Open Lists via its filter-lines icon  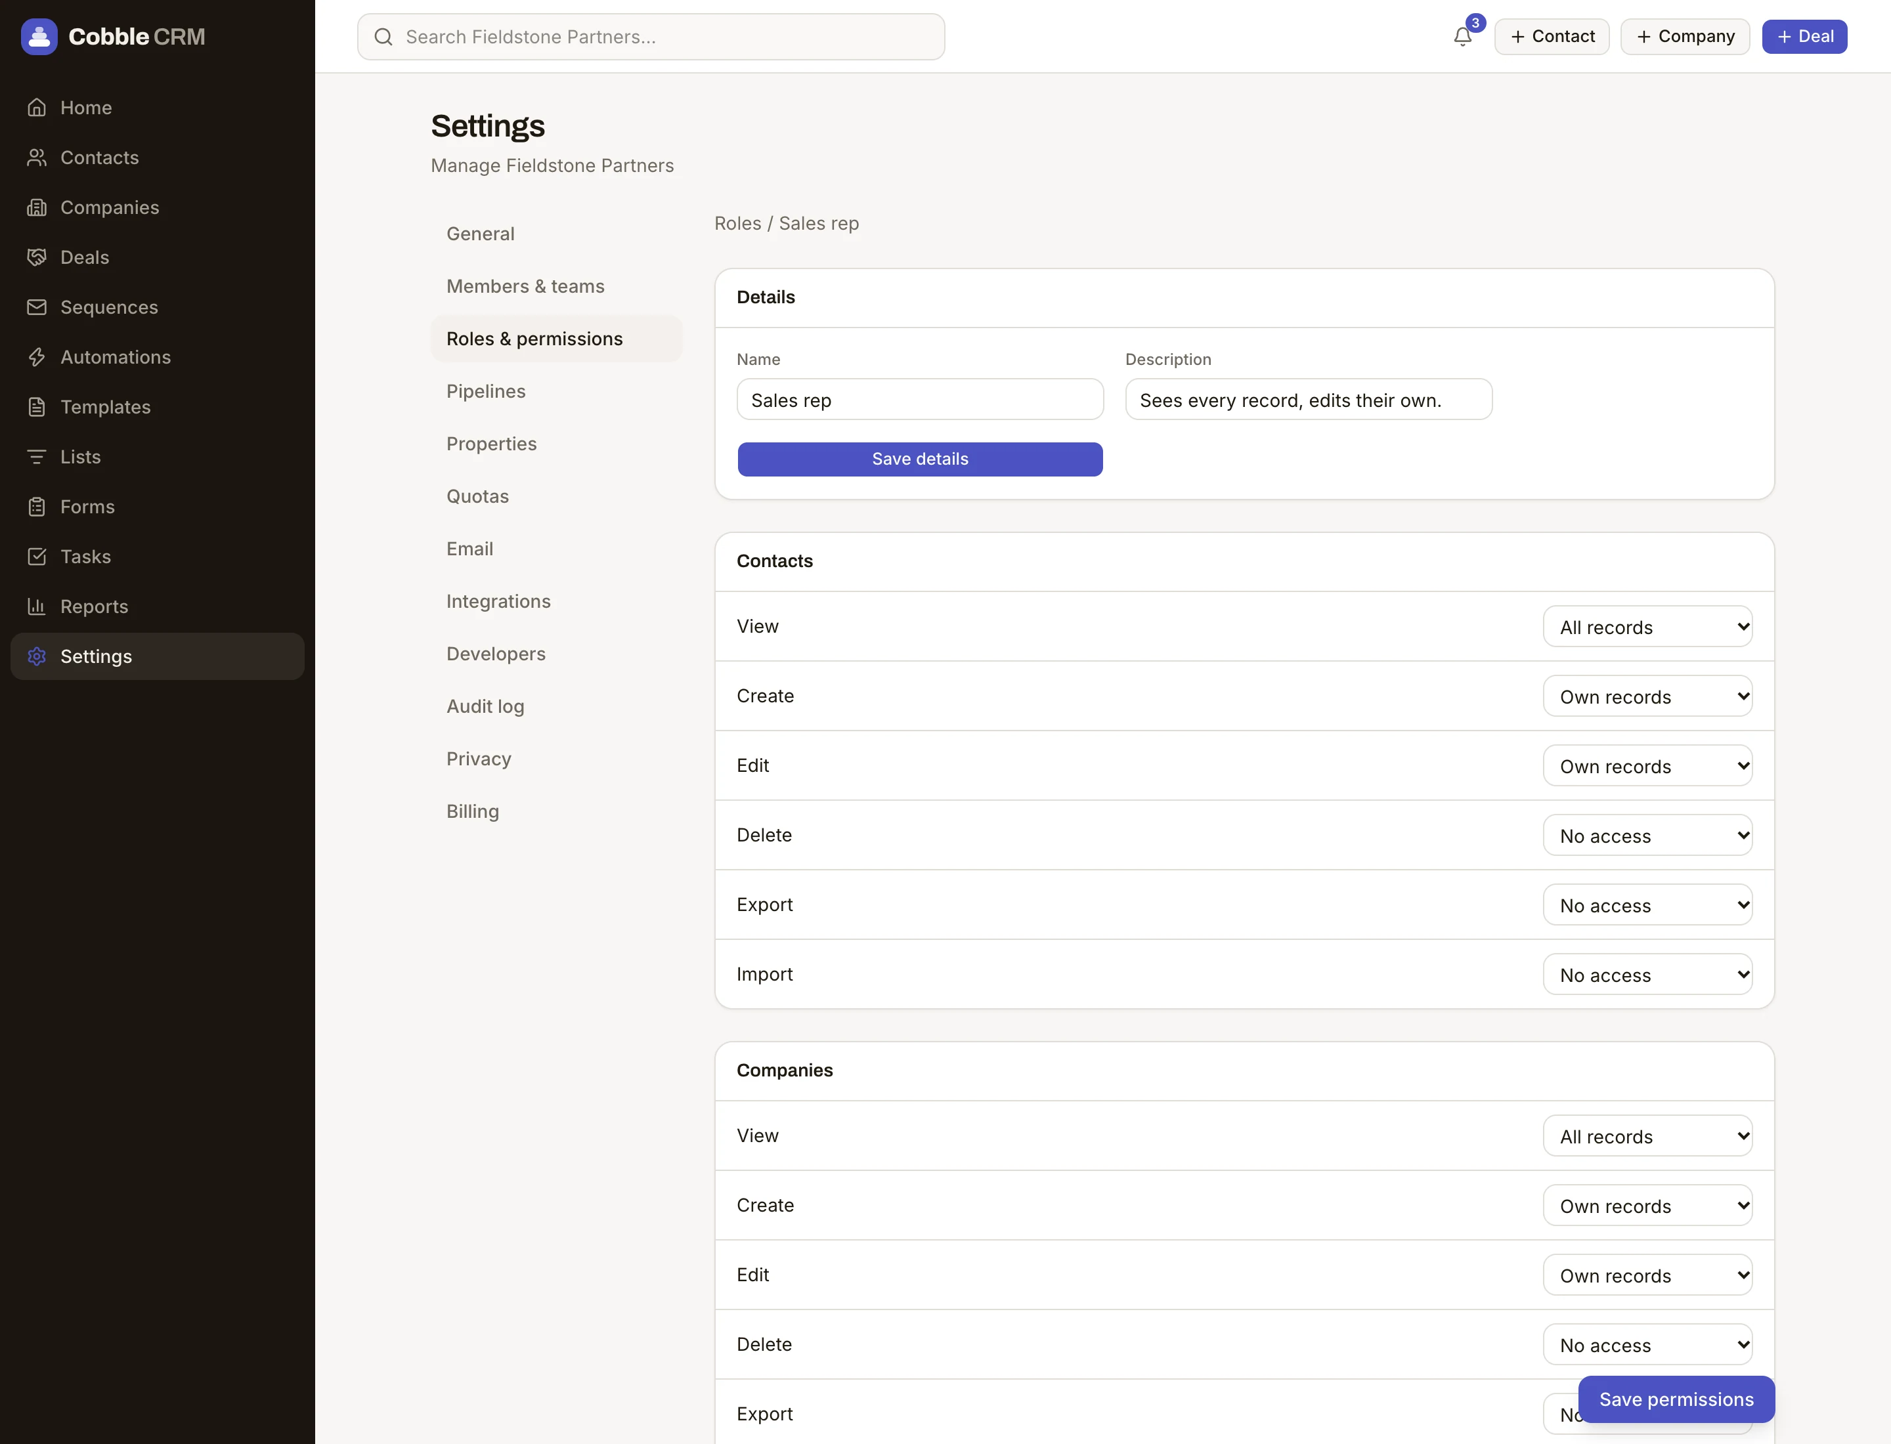pos(36,456)
